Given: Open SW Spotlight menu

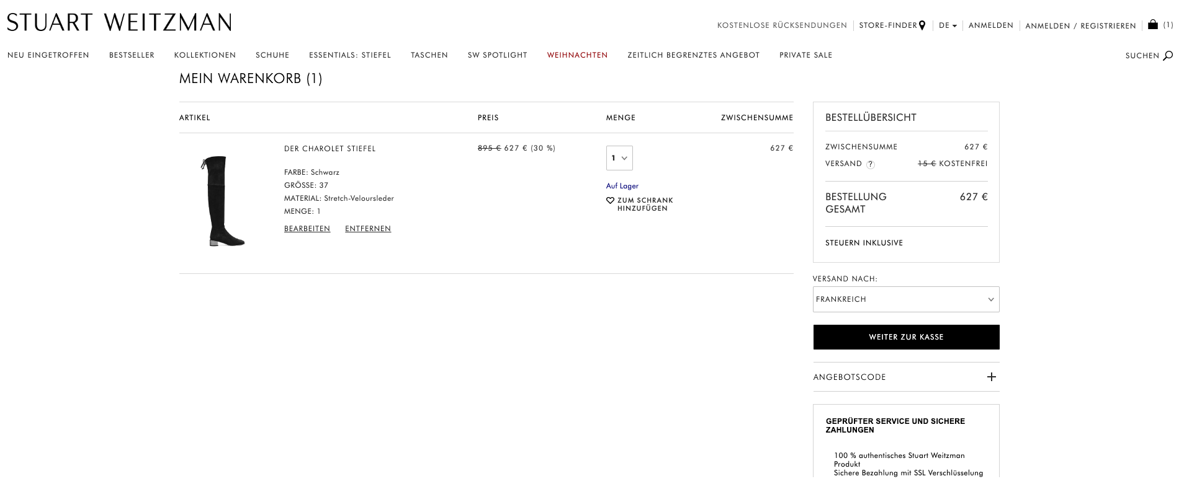Looking at the screenshot, I should (497, 55).
